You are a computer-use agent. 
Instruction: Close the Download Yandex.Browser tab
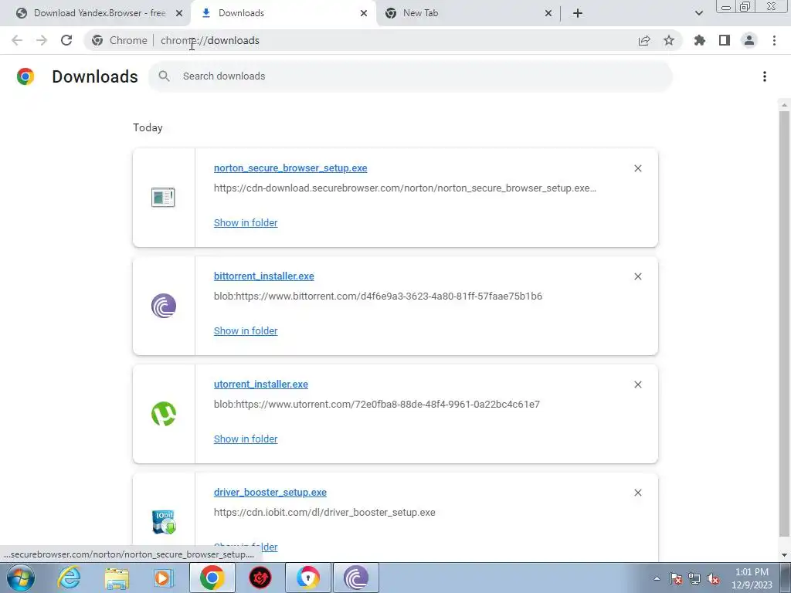pos(179,14)
